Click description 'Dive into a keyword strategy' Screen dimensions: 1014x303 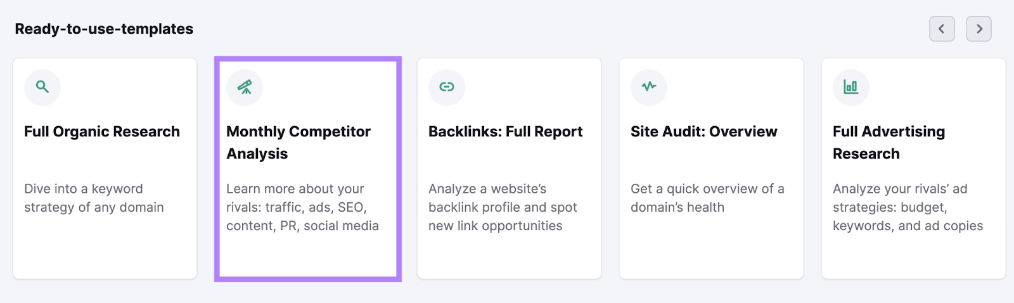tap(94, 198)
